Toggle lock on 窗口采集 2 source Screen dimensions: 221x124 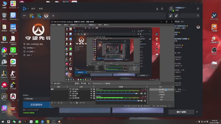click(x=94, y=89)
